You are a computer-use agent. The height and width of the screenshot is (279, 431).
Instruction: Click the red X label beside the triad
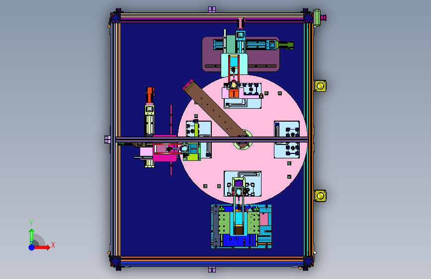click(x=53, y=245)
